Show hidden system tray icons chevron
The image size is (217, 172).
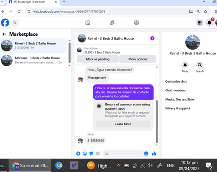tap(118, 165)
